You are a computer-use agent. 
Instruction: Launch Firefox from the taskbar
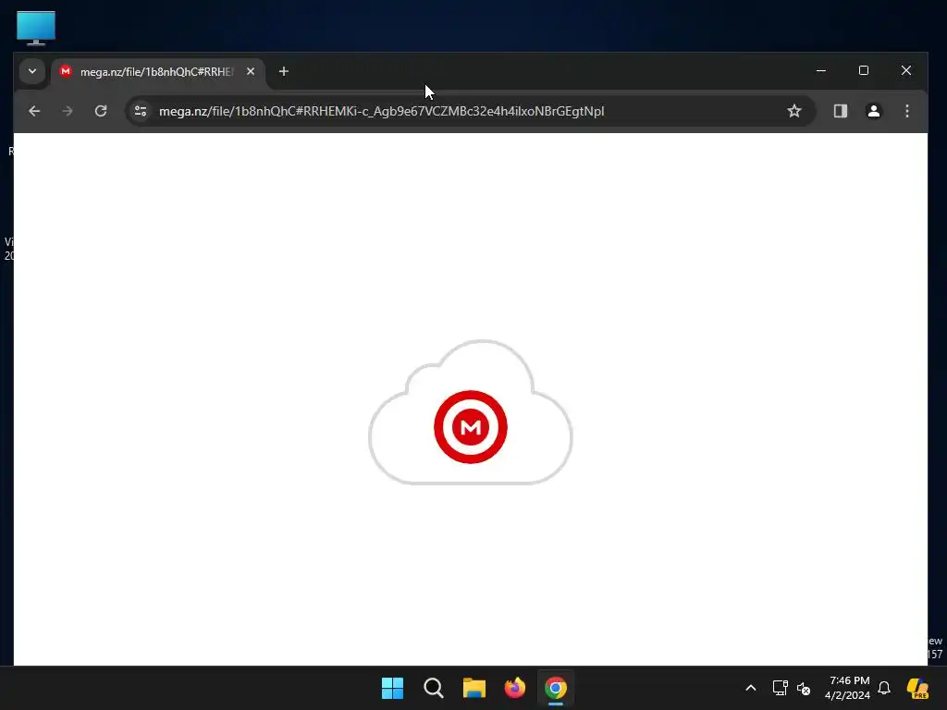514,688
